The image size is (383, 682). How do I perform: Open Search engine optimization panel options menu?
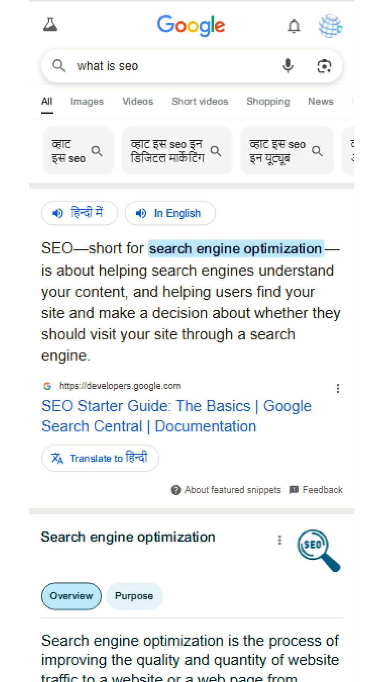pyautogui.click(x=279, y=540)
